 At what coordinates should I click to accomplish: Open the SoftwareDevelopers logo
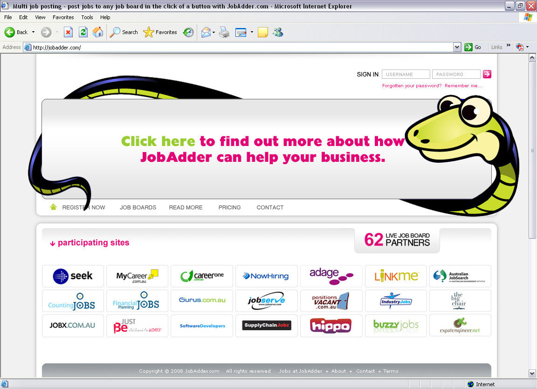(202, 326)
